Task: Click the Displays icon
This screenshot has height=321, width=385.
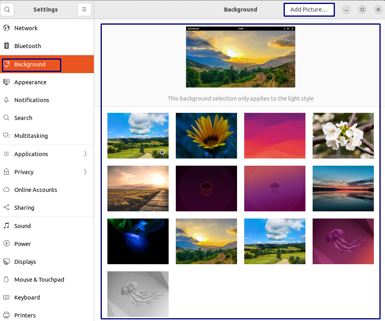Action: (x=6, y=262)
